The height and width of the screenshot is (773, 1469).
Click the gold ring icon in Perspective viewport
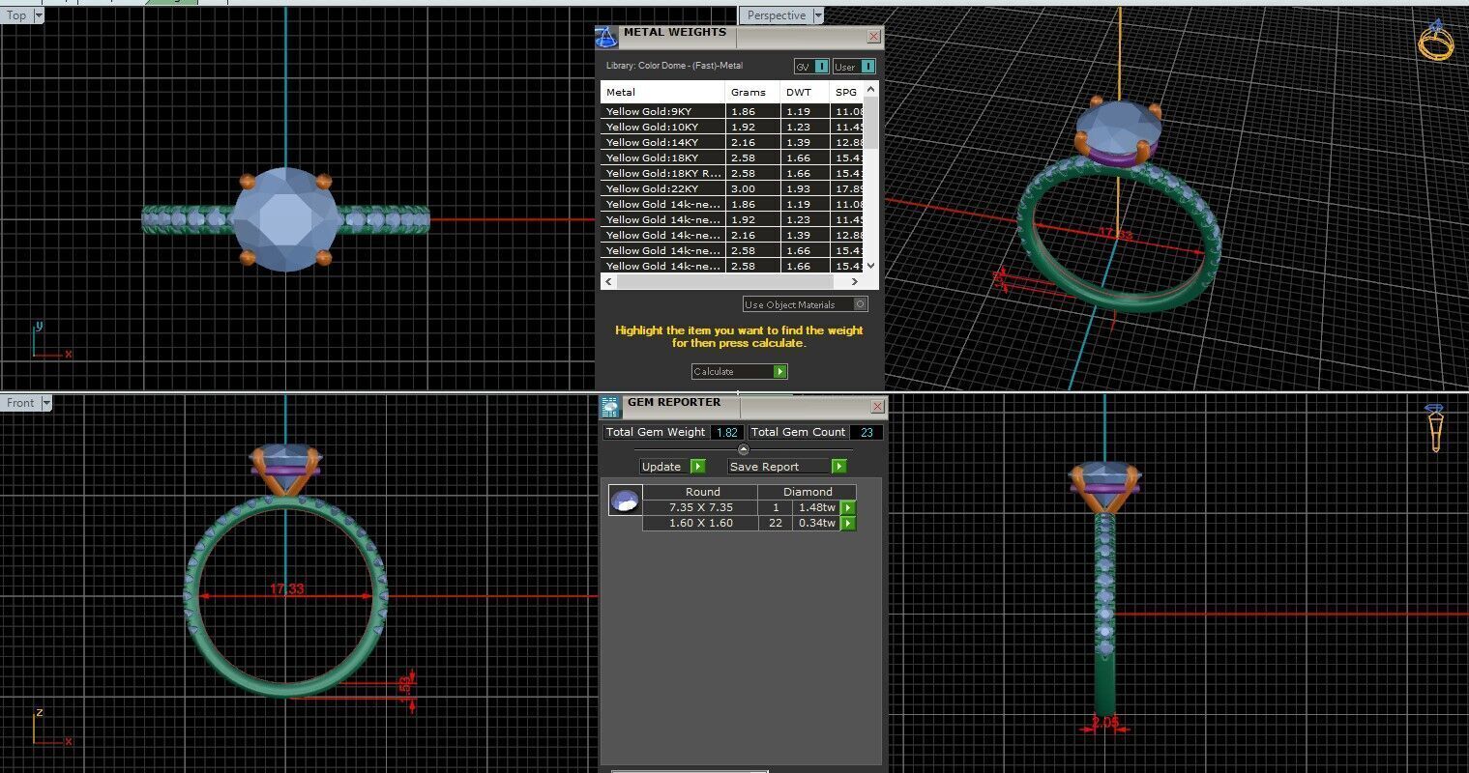(x=1435, y=43)
